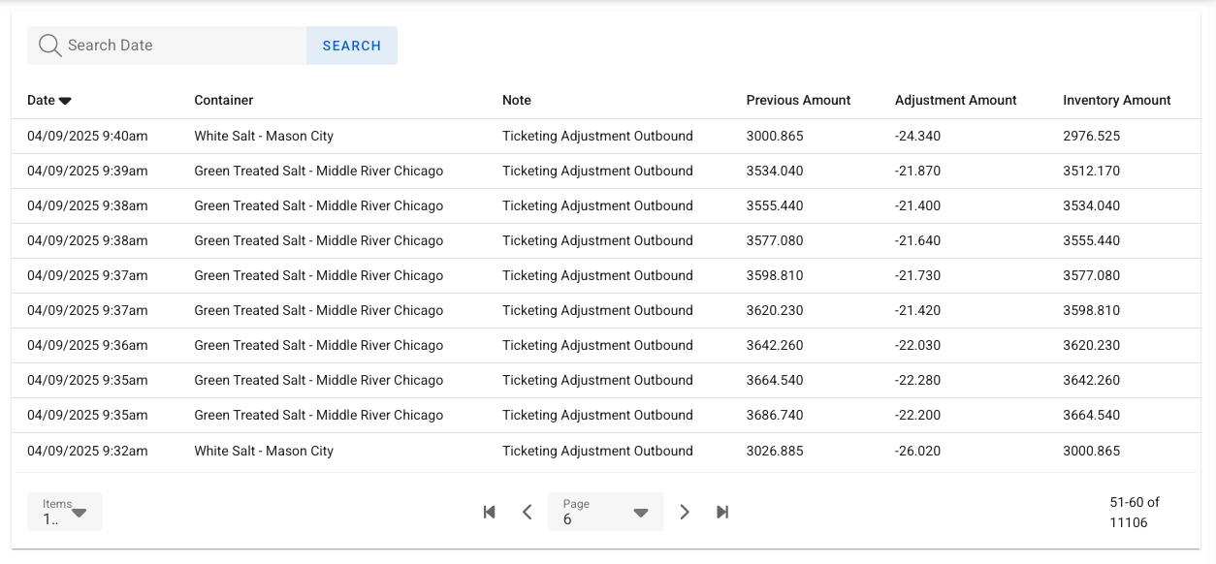The image size is (1216, 564).
Task: Select the White Salt - Mason City top row
Action: pos(263,136)
